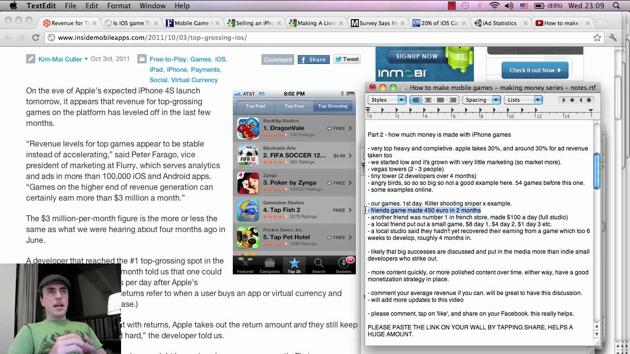Open the File menu
The width and height of the screenshot is (630, 354).
click(70, 6)
